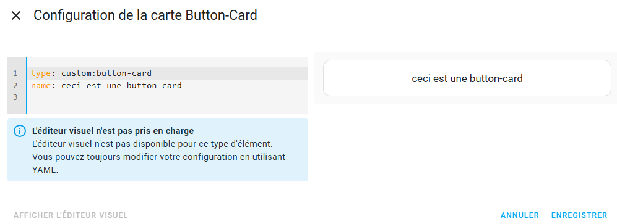Save the card with ENREGISTRER
This screenshot has height=224, width=617.
click(579, 215)
